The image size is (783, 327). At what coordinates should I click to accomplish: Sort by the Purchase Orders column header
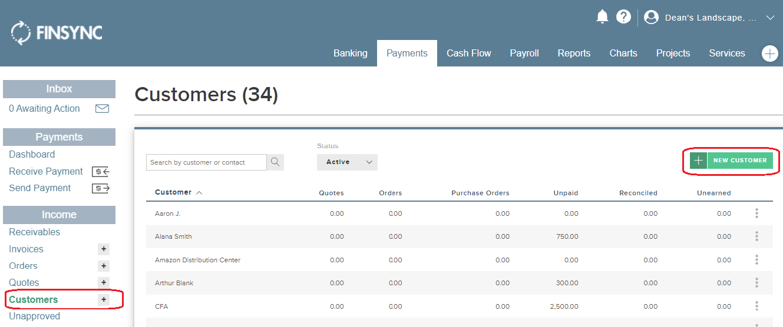click(x=480, y=193)
